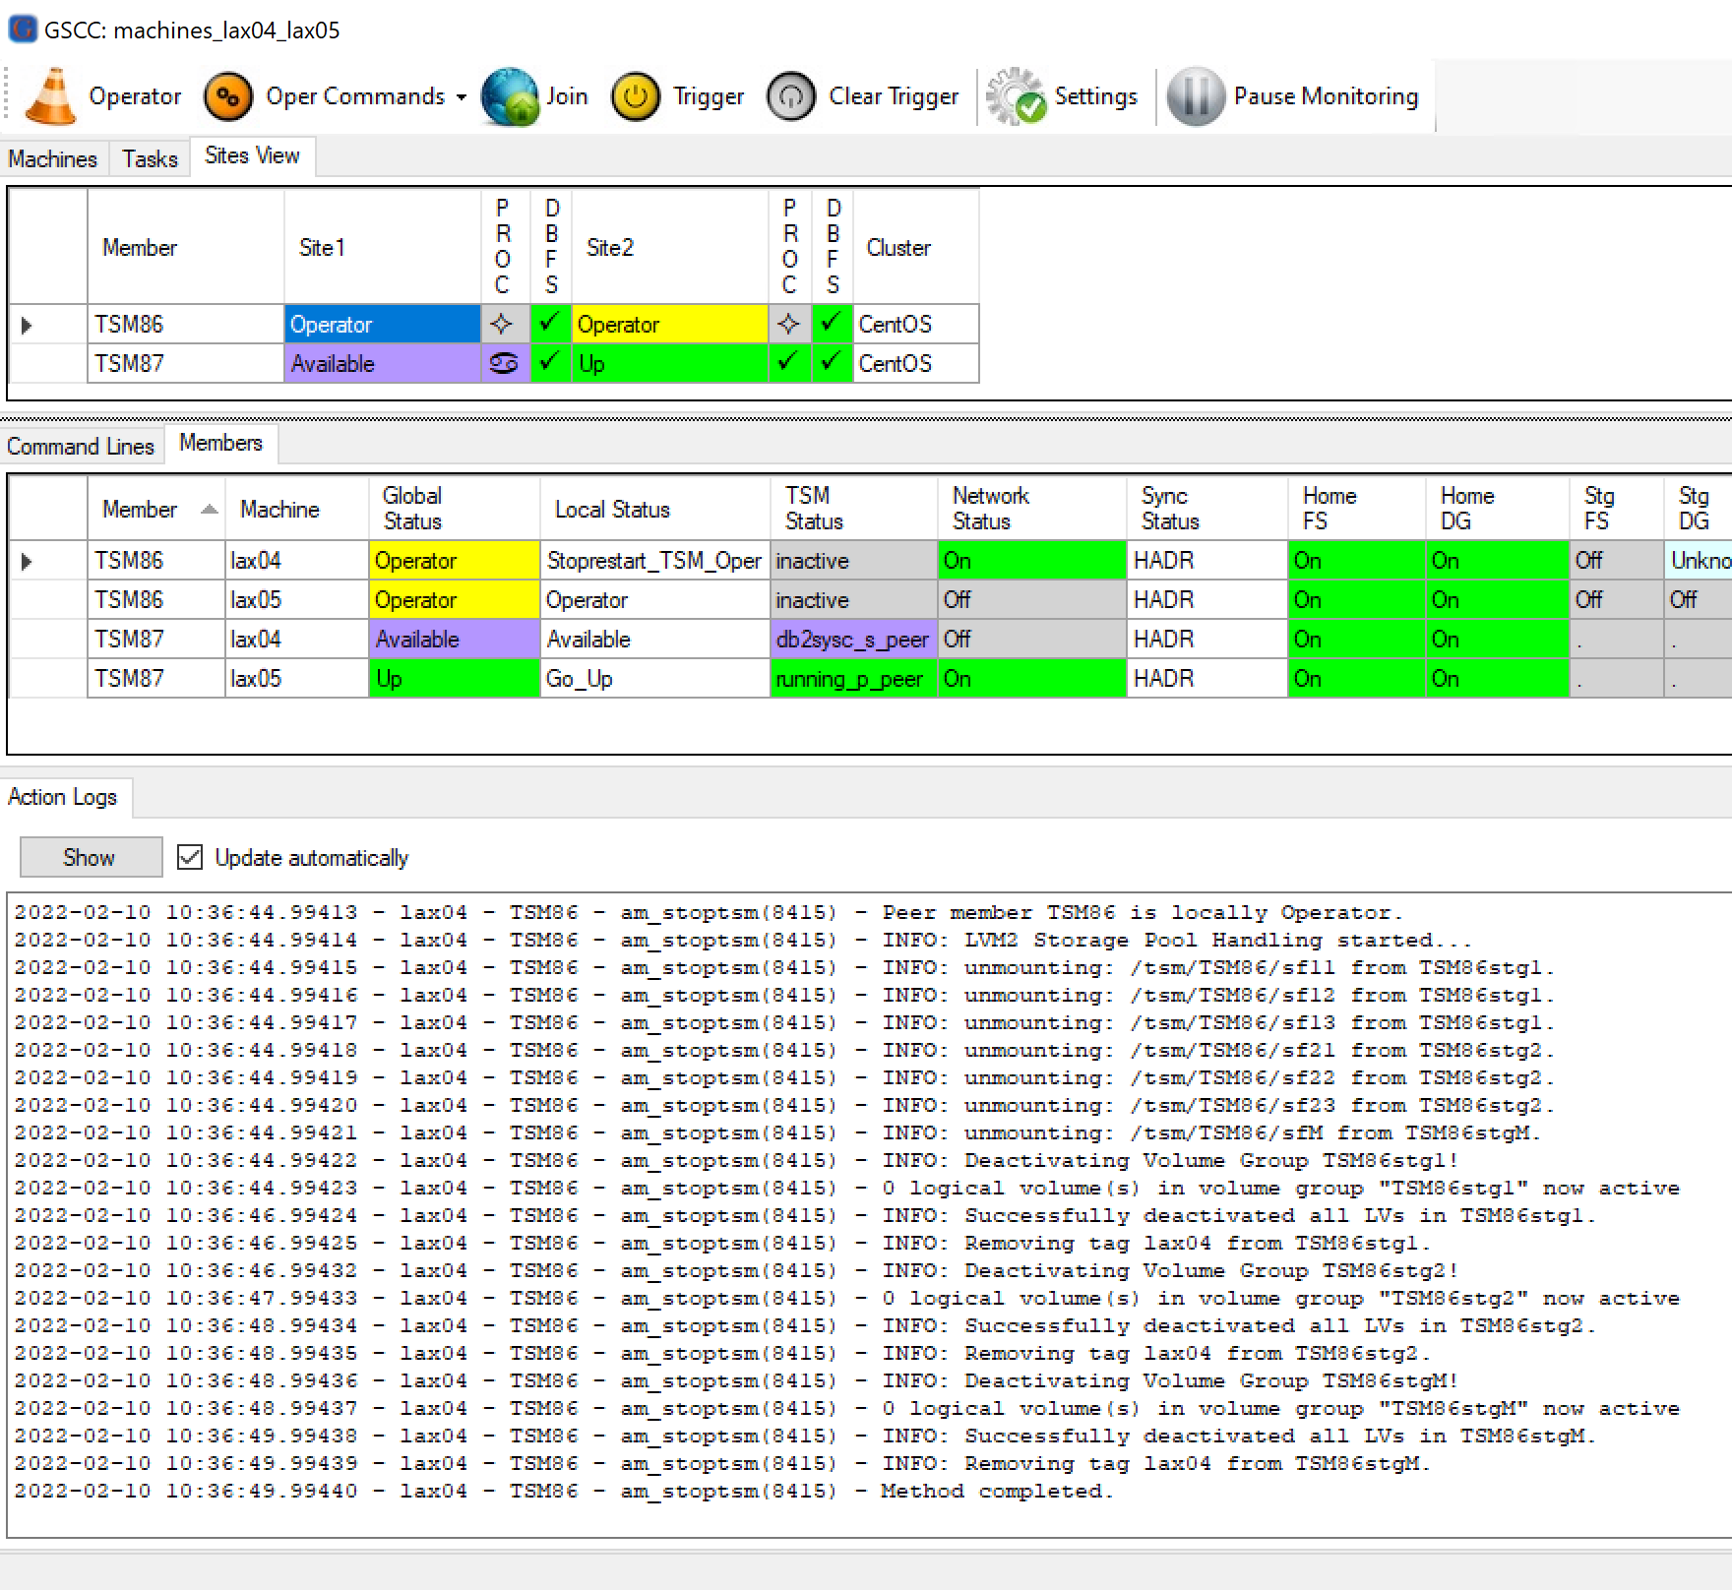Click the Network Status column header

tap(1031, 509)
